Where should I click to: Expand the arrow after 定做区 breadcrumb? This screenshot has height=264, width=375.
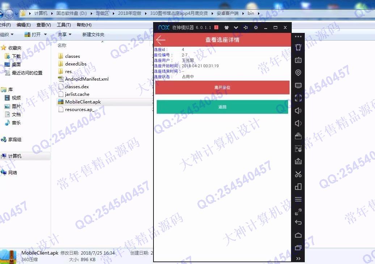point(113,13)
